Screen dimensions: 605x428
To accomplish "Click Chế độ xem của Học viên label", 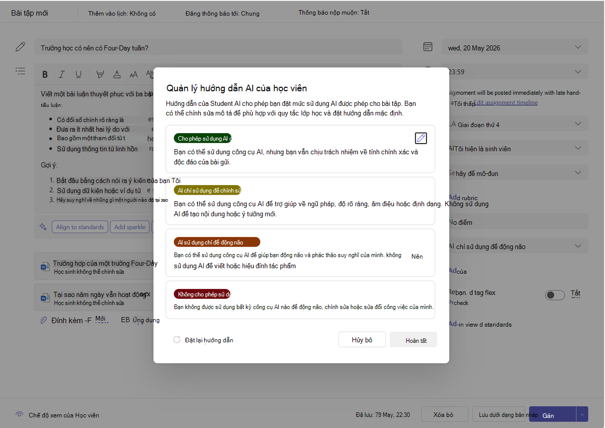I will [64, 415].
